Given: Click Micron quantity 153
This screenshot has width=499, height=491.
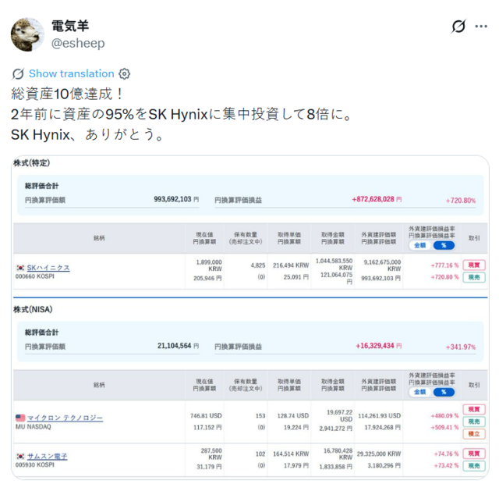Looking at the screenshot, I should [260, 416].
